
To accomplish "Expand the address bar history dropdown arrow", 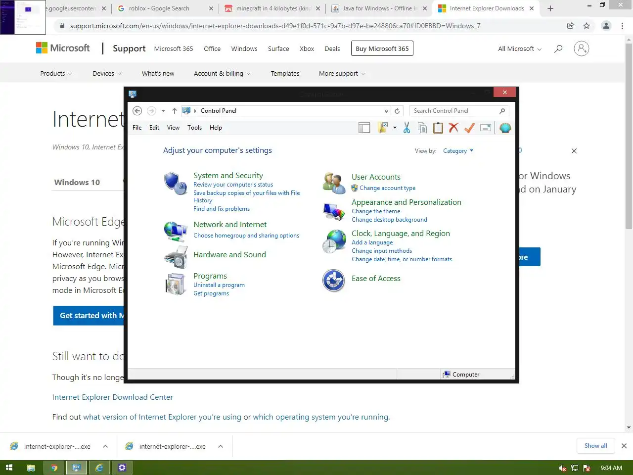I will [386, 111].
